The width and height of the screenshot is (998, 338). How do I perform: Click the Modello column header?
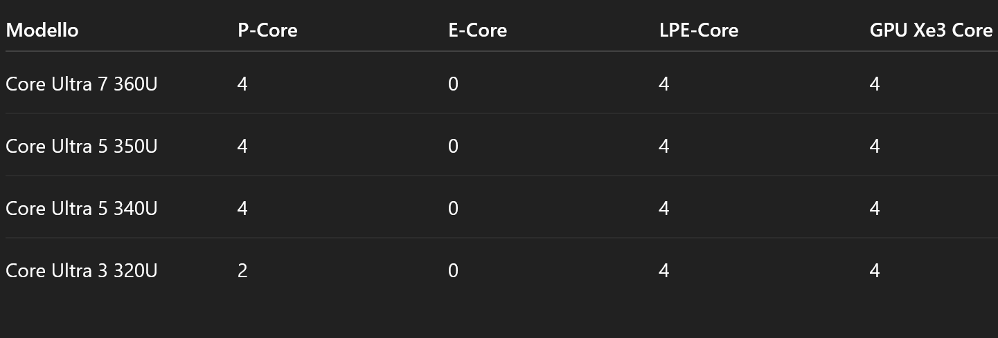click(42, 30)
